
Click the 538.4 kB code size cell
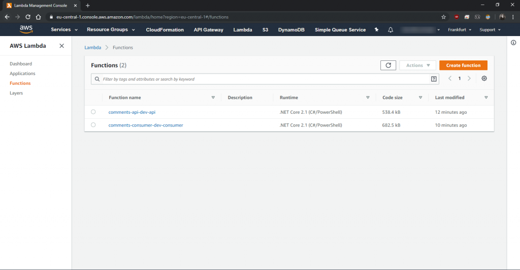(x=391, y=112)
